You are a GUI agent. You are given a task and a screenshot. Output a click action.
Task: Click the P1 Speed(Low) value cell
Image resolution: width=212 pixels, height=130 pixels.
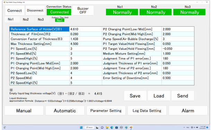tap(86, 49)
